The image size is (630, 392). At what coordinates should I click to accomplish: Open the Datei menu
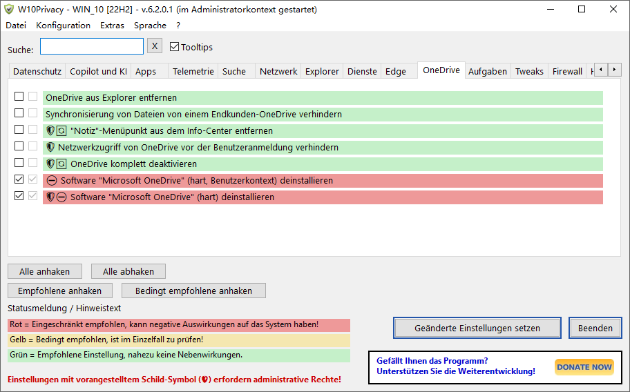(16, 26)
